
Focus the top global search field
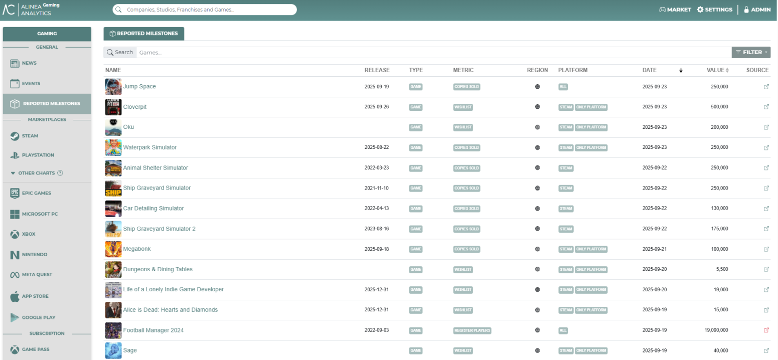[x=205, y=10]
